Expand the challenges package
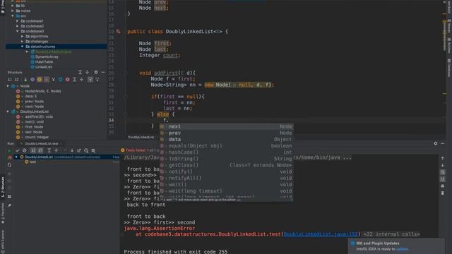452x254 pixels. pyautogui.click(x=22, y=42)
